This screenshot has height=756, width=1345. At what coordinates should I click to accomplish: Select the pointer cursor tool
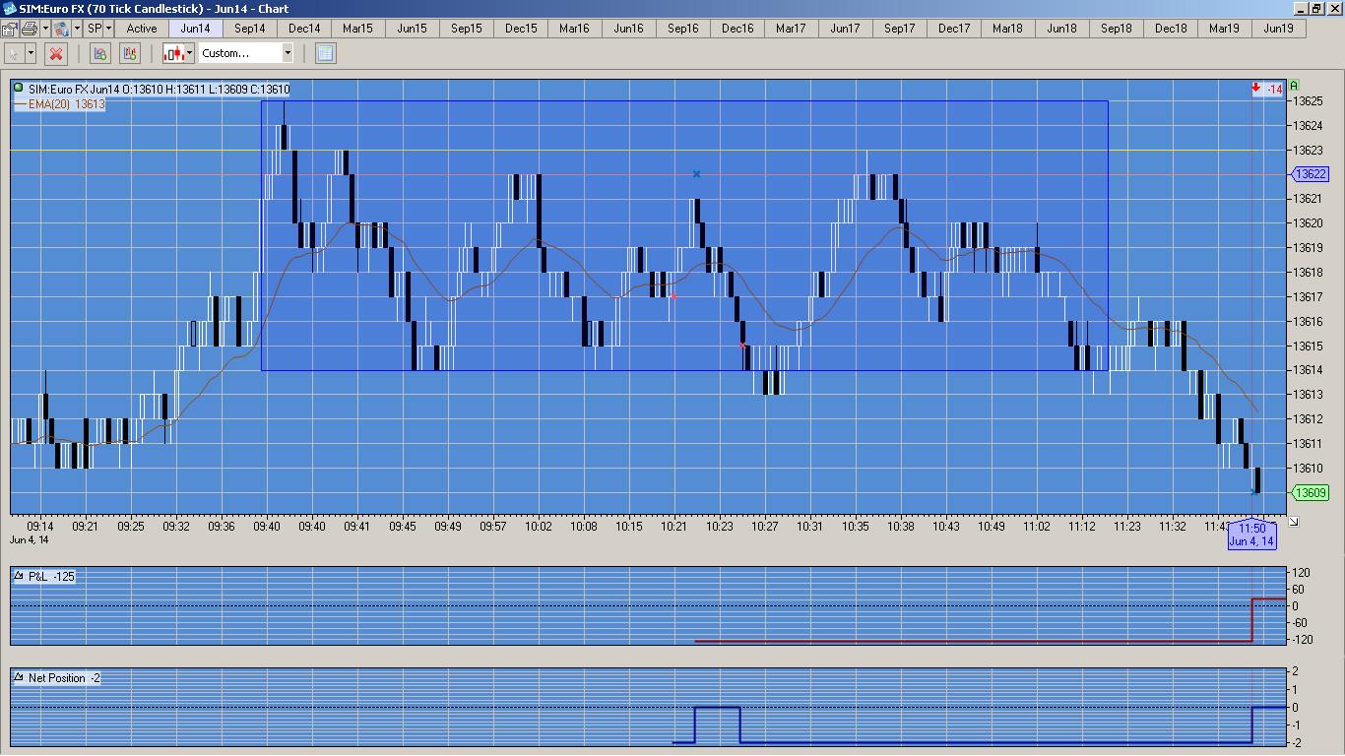pyautogui.click(x=14, y=53)
